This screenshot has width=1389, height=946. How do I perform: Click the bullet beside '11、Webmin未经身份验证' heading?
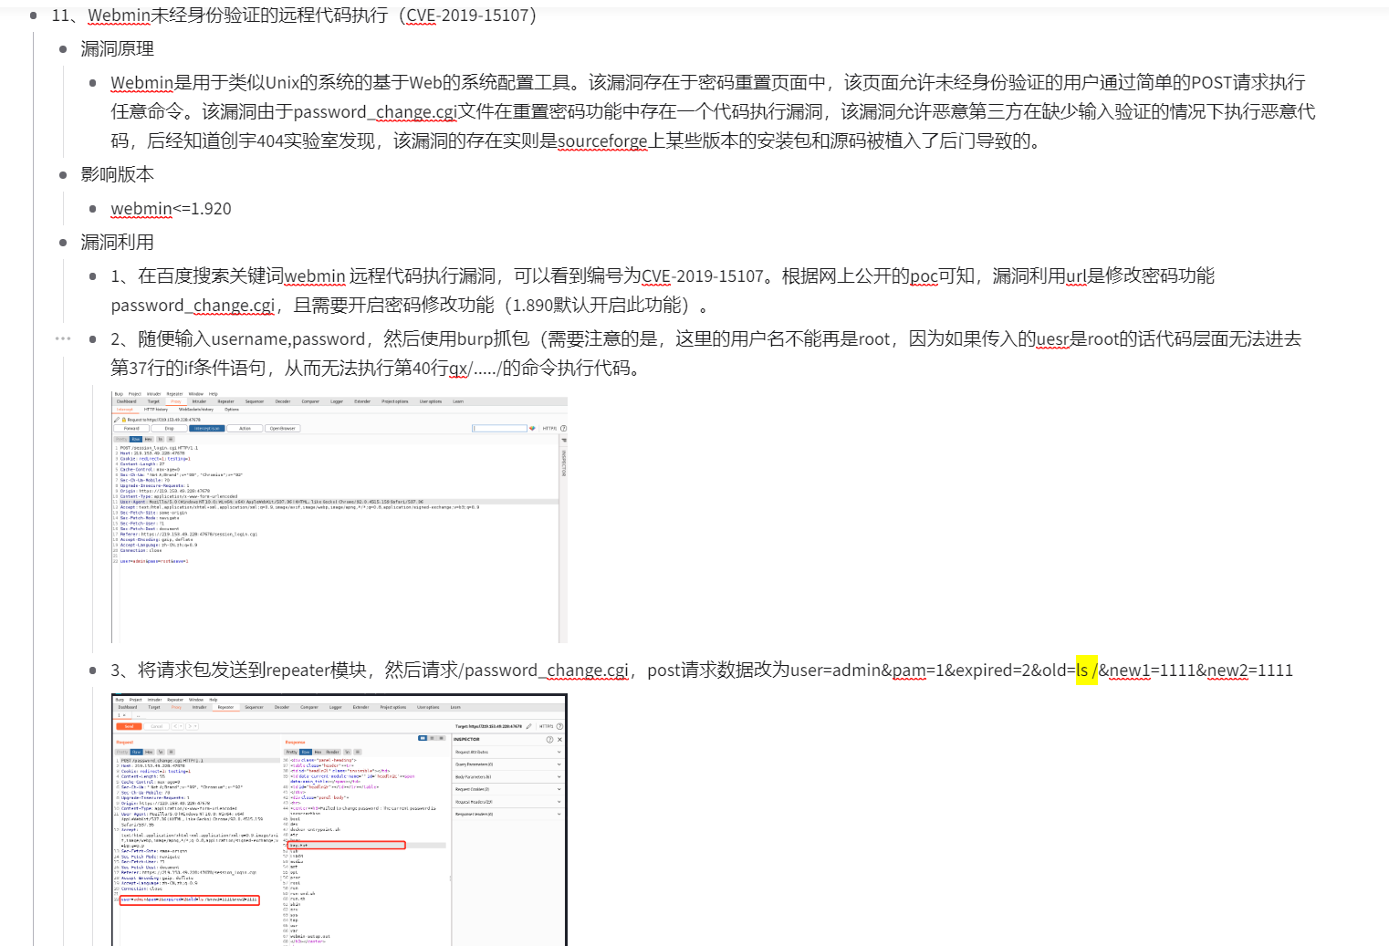click(x=34, y=16)
